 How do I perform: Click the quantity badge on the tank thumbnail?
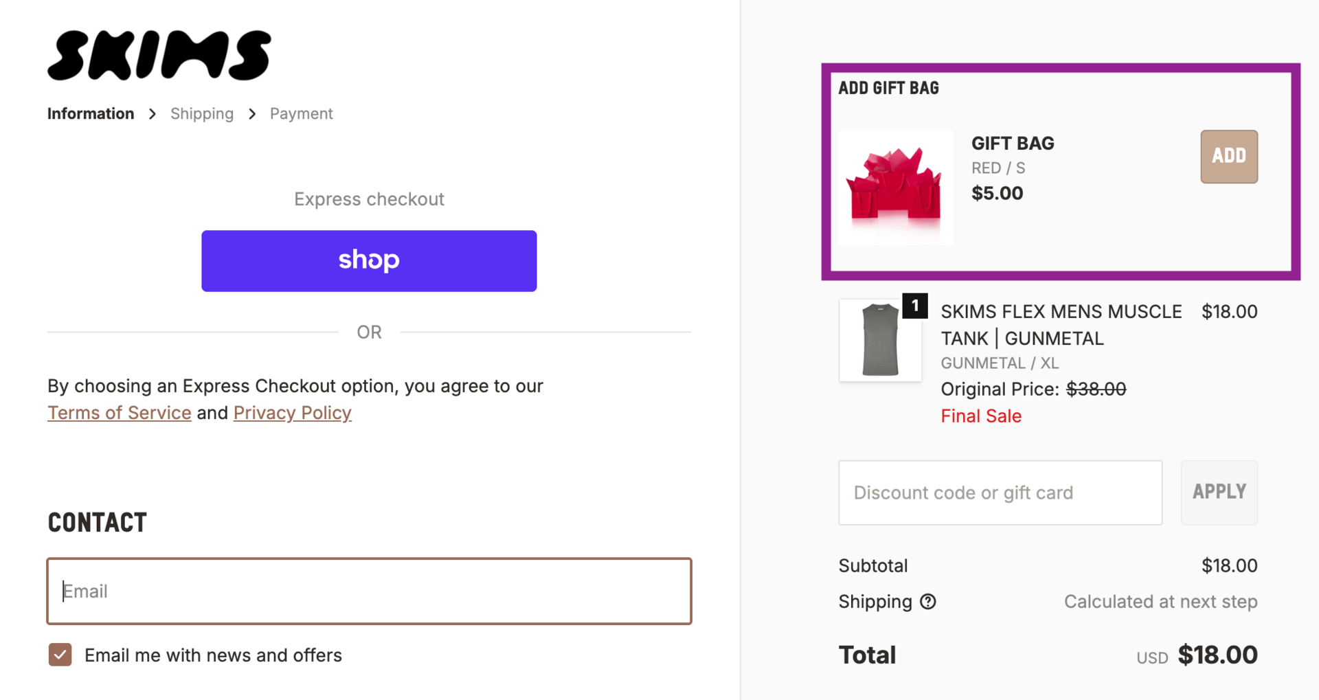914,306
